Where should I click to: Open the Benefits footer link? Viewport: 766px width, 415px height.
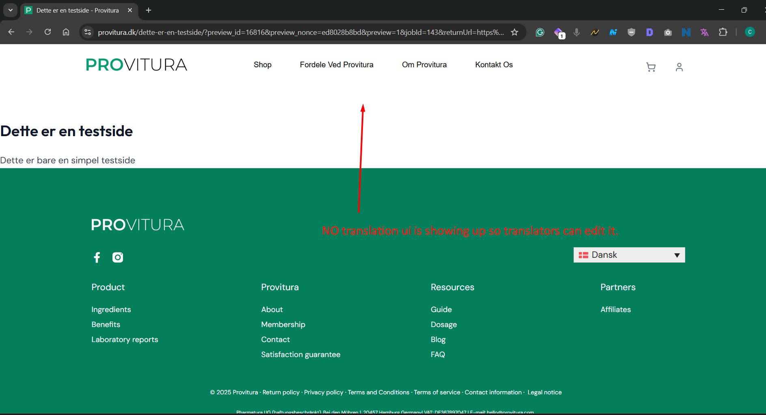pyautogui.click(x=106, y=325)
